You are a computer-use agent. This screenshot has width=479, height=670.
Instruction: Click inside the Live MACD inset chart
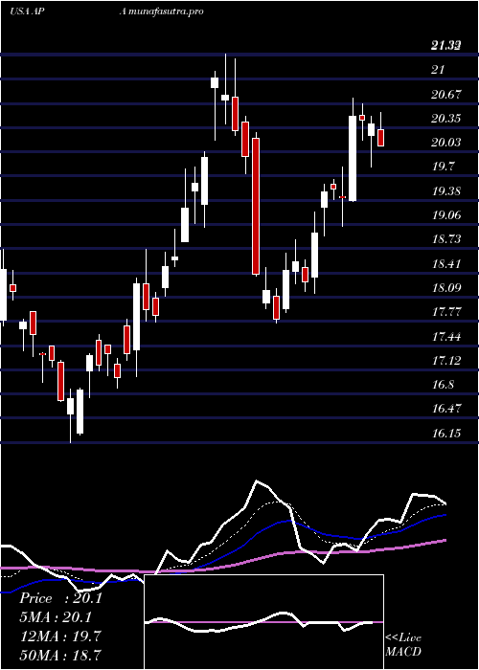pyautogui.click(x=263, y=622)
